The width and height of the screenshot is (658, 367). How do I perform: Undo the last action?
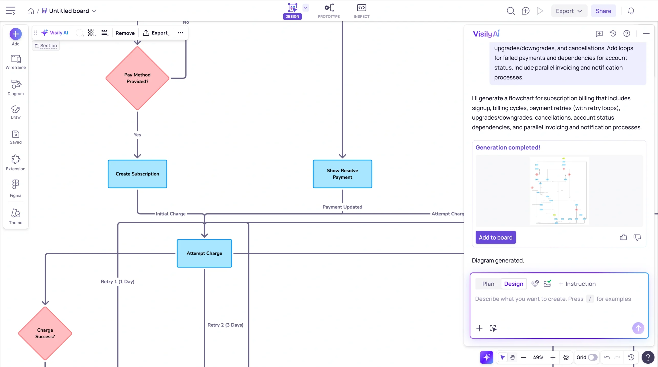tap(607, 357)
